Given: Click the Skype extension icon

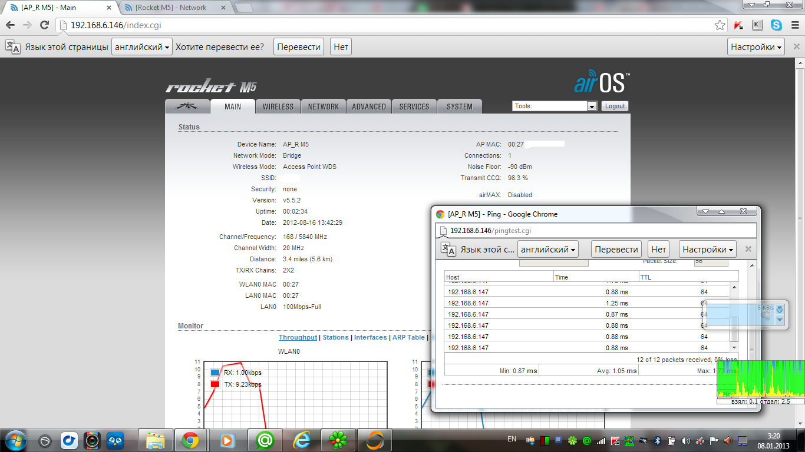Looking at the screenshot, I should click(776, 25).
